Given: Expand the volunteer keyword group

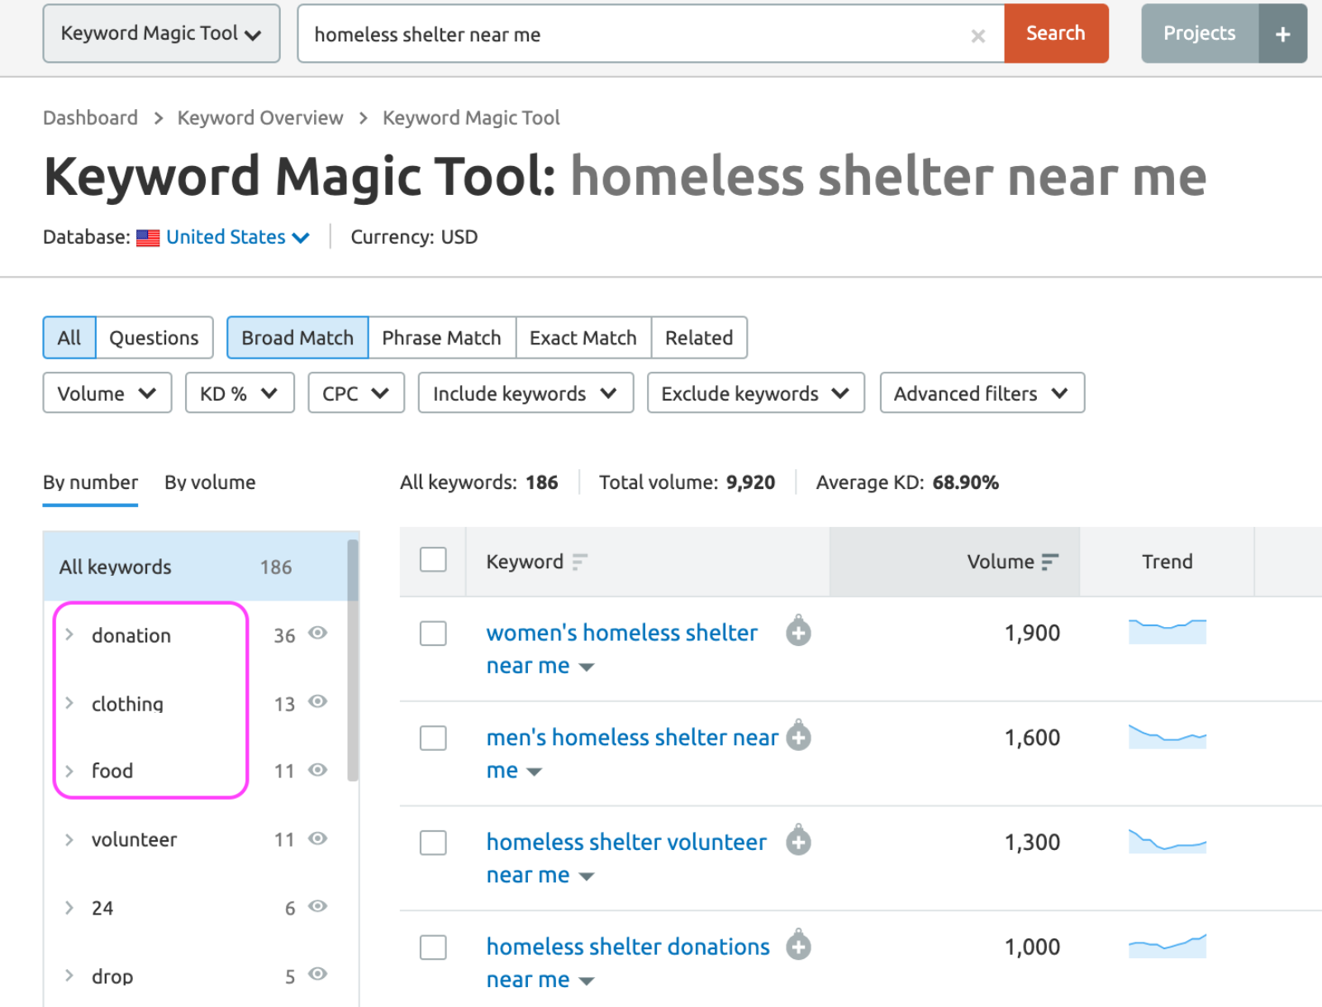Looking at the screenshot, I should tap(69, 839).
